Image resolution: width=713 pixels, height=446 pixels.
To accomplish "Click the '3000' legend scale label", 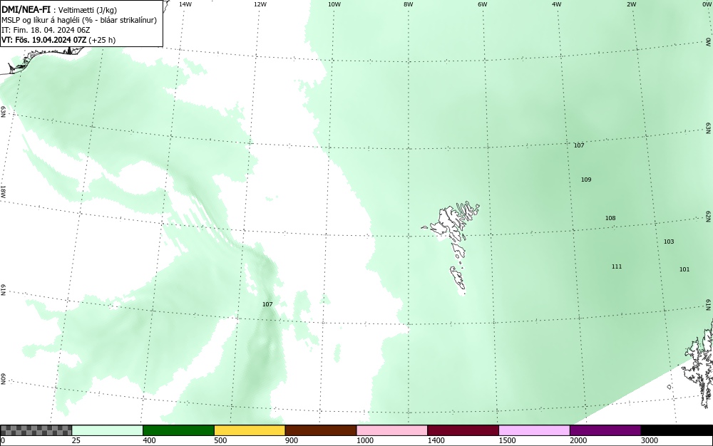I will (x=650, y=440).
